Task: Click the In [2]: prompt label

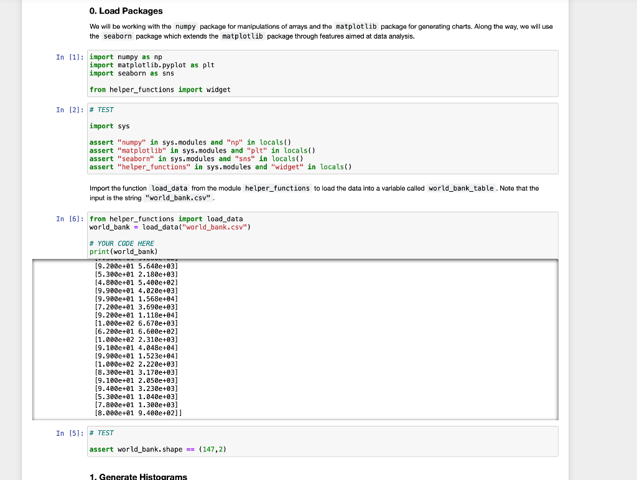Action: pyautogui.click(x=70, y=110)
